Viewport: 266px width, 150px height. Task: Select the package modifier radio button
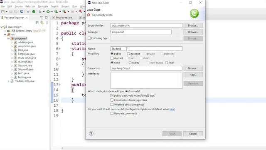point(128,54)
